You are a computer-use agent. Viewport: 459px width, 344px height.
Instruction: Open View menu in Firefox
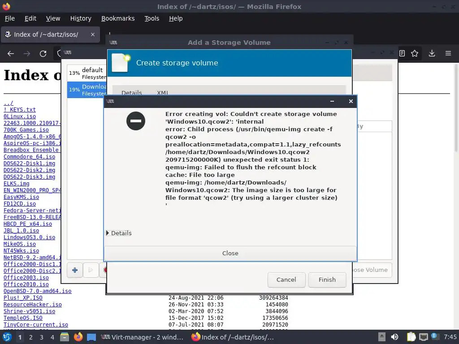[x=53, y=18]
